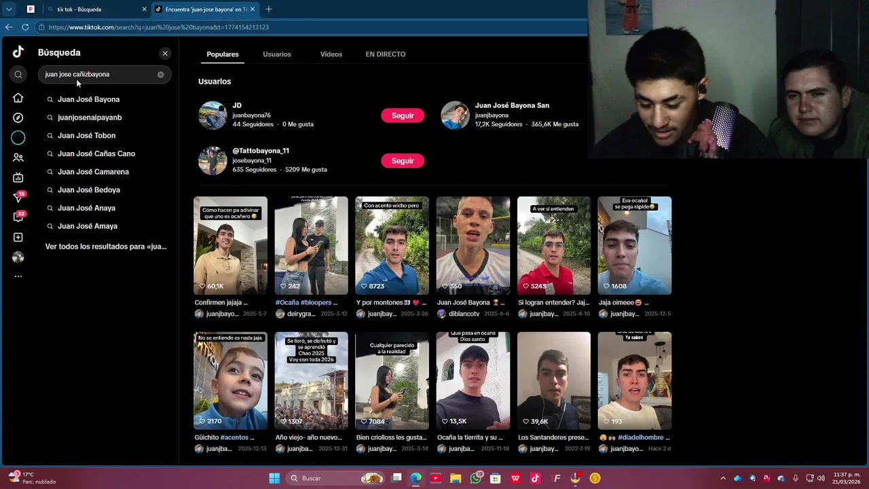Select suggestion 'Juan José Anaya'
Viewport: 869px width, 489px height.
pos(86,208)
